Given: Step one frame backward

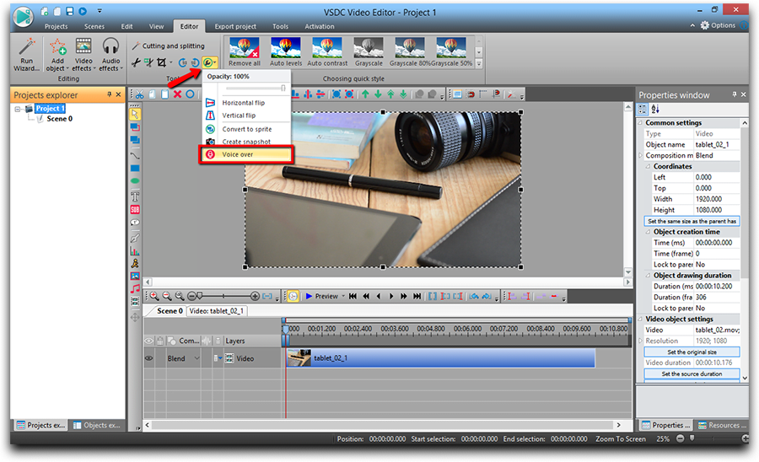Looking at the screenshot, I should 379,296.
